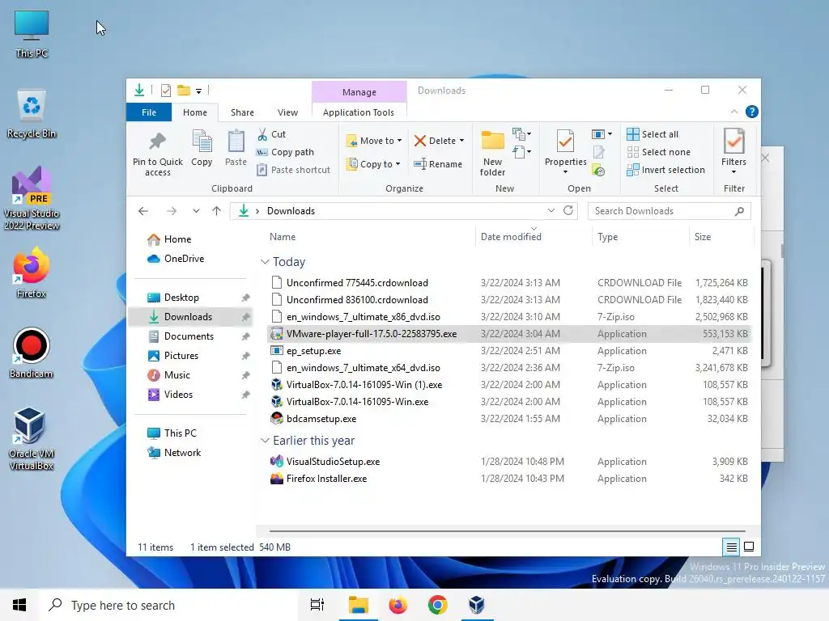The width and height of the screenshot is (829, 621).
Task: Click Paste shortcut command
Action: click(x=293, y=170)
